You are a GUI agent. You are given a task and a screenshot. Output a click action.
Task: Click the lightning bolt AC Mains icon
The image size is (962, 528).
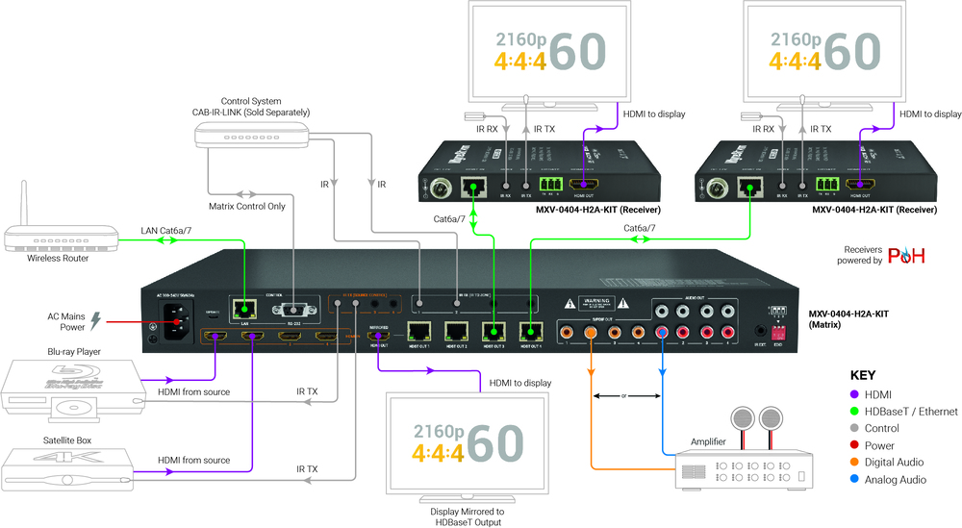tap(95, 320)
